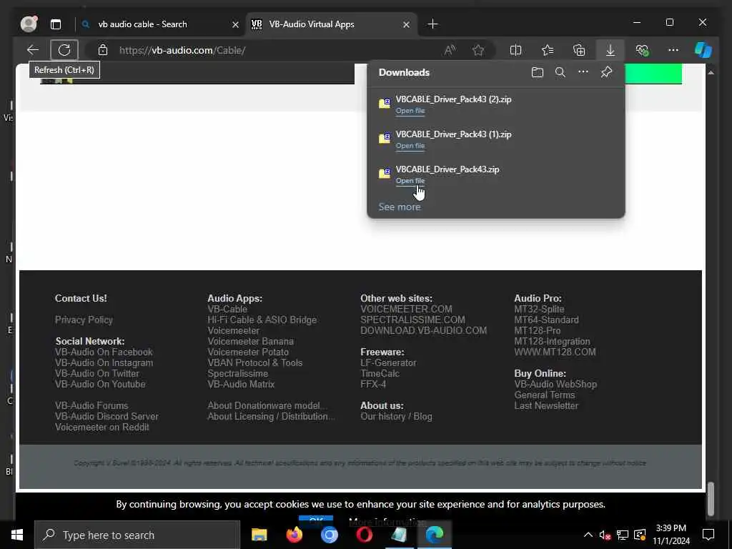Screen dimensions: 732x549
Task: Visit VOICEMEETER.COM link
Action: (x=406, y=309)
